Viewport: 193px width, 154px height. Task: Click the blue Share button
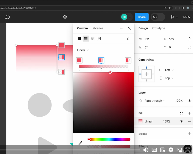[142, 17]
